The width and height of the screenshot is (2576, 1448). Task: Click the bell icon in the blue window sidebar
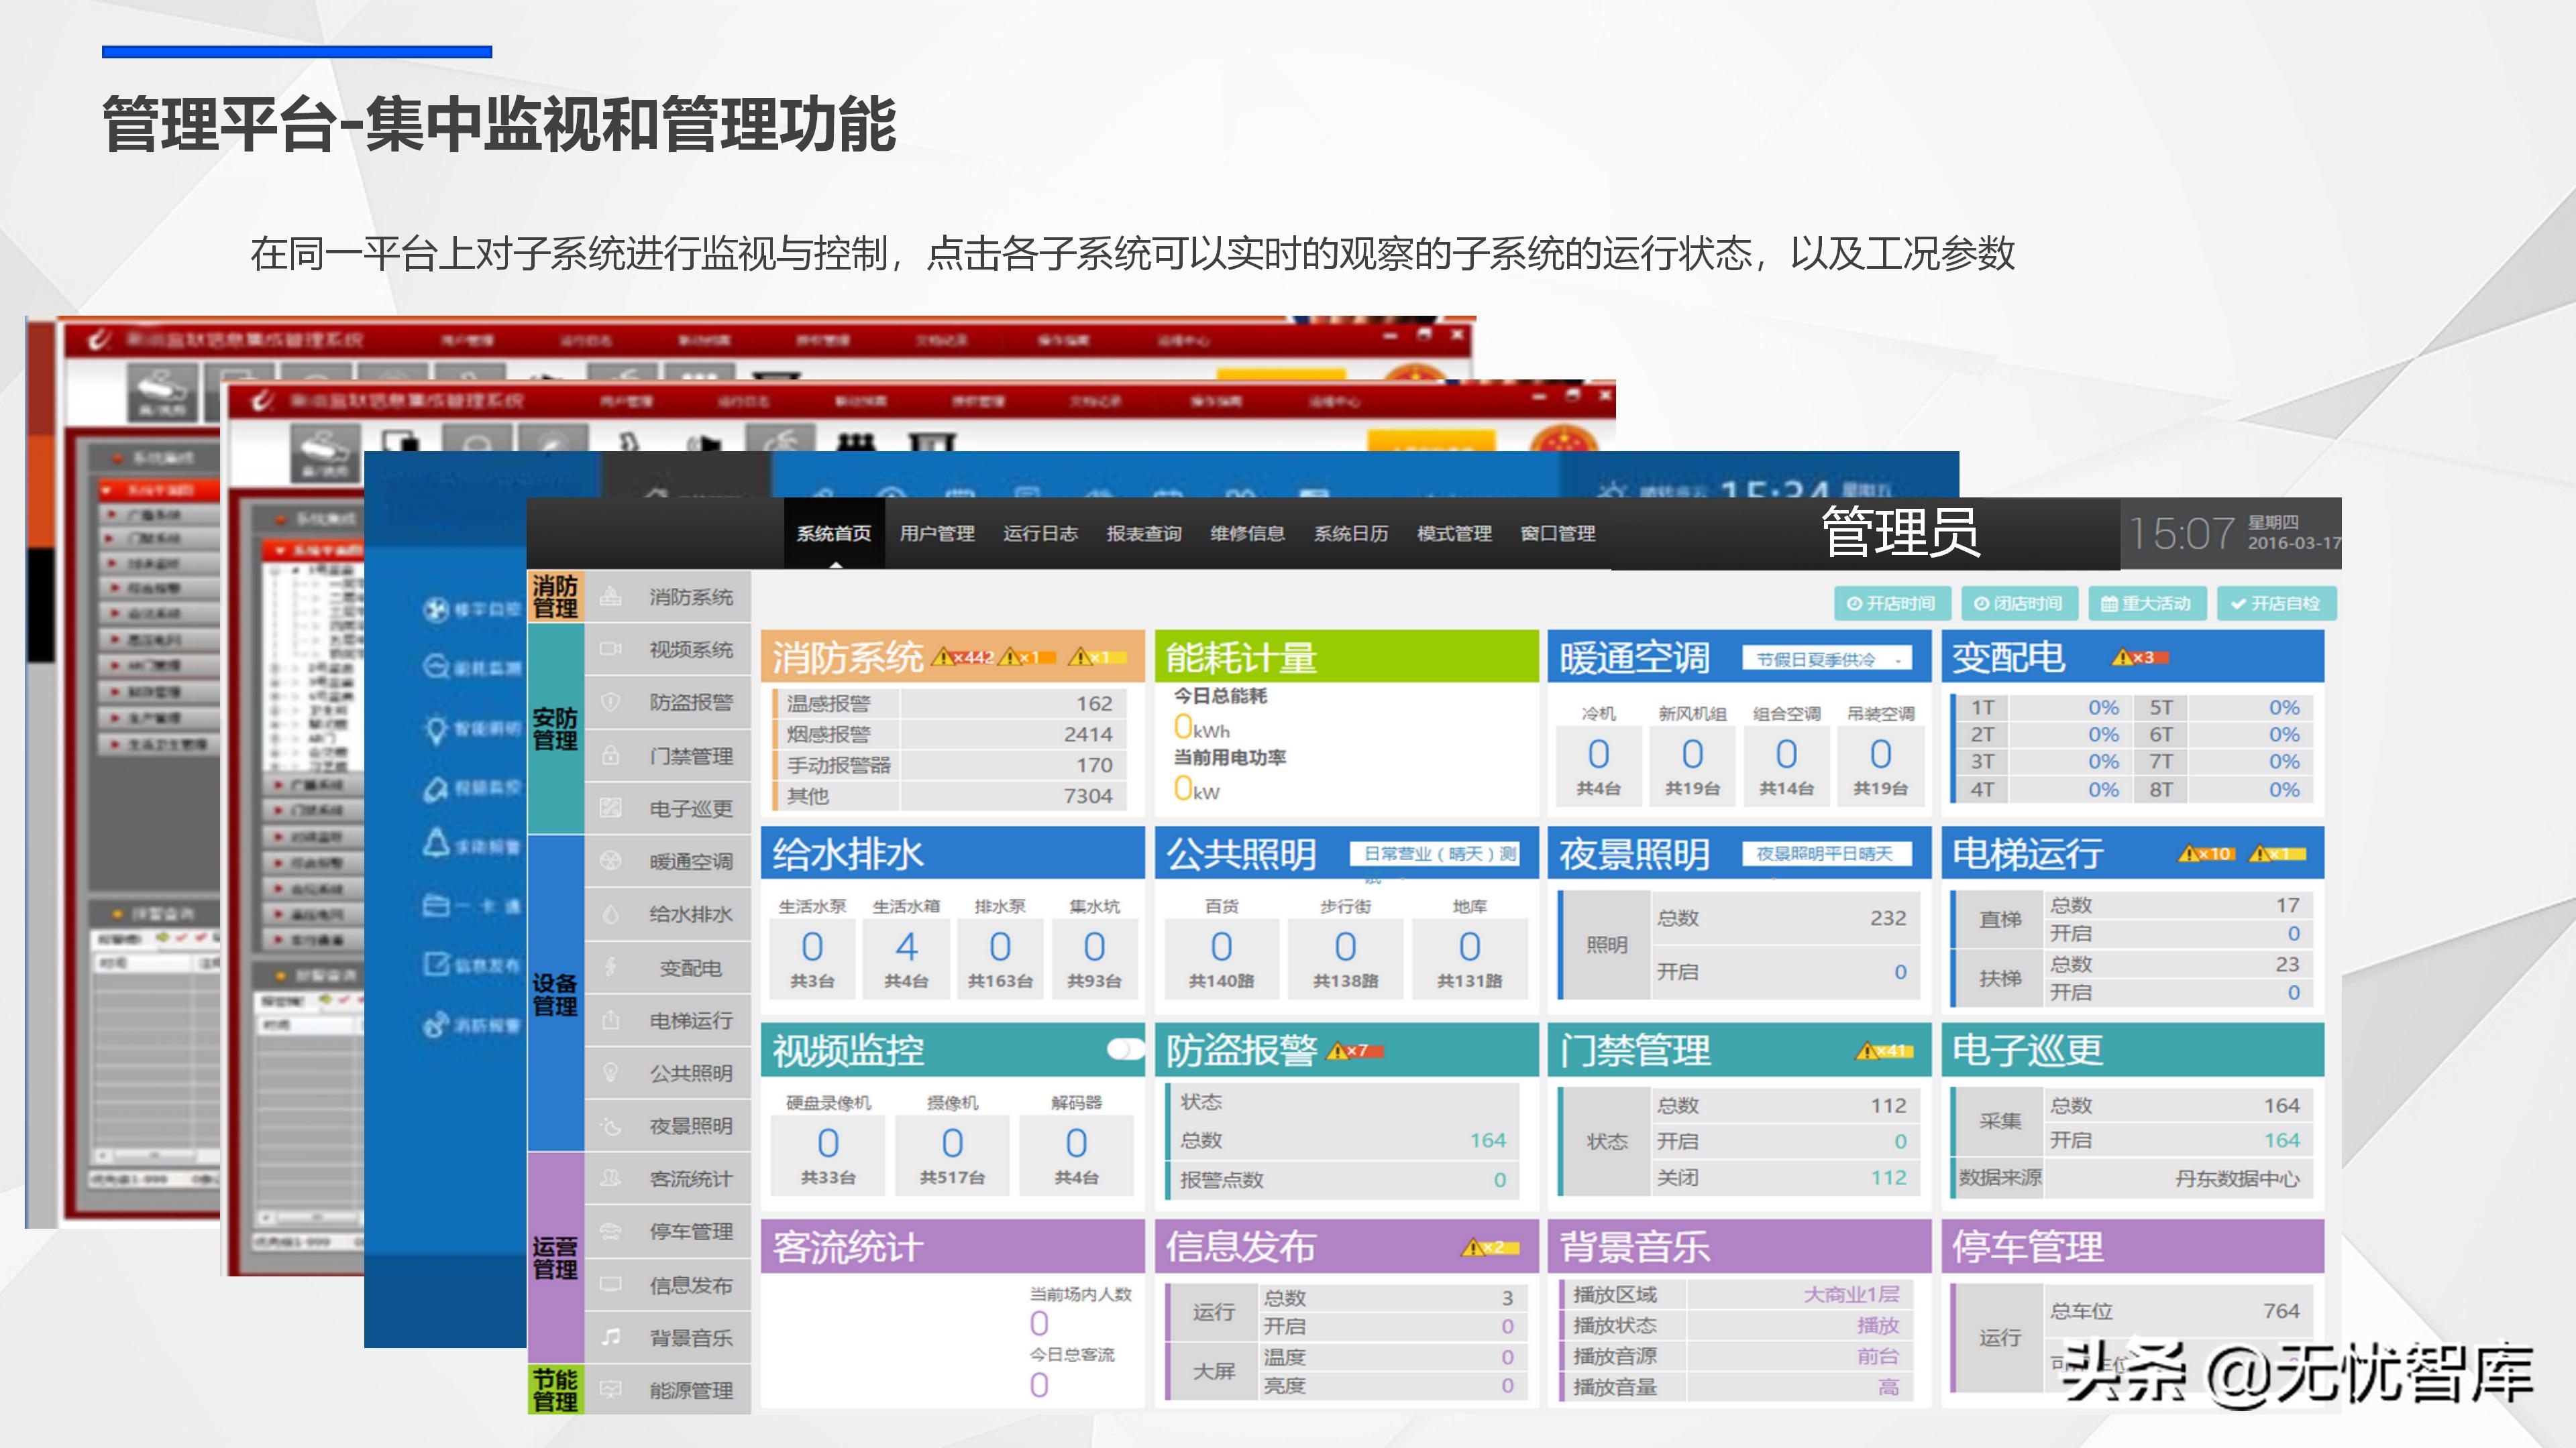coord(436,843)
